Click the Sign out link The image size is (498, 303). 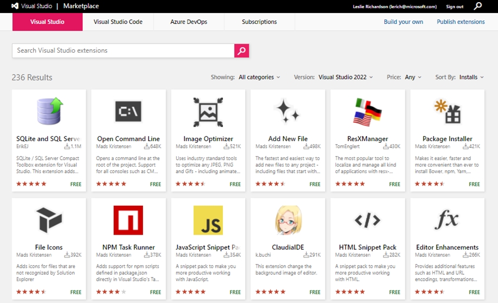455,7
